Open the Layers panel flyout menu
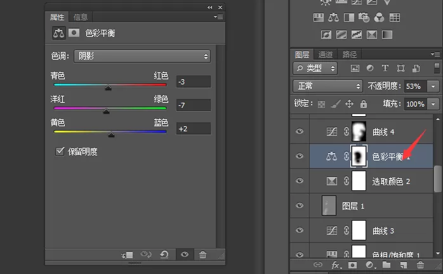 435,54
